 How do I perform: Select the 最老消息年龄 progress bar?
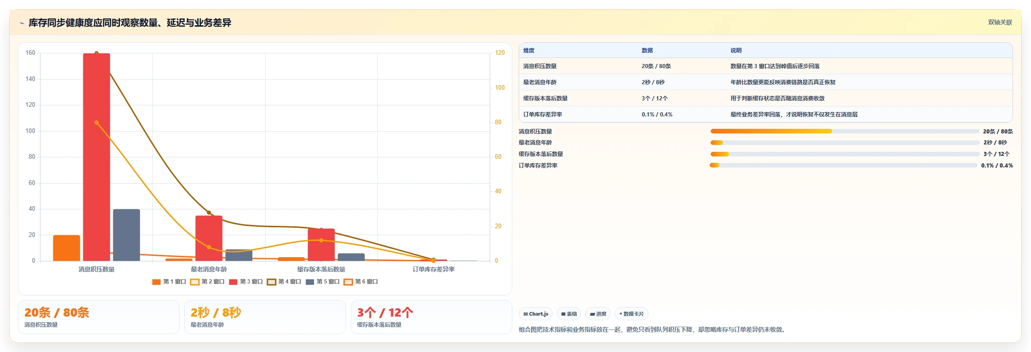click(845, 143)
